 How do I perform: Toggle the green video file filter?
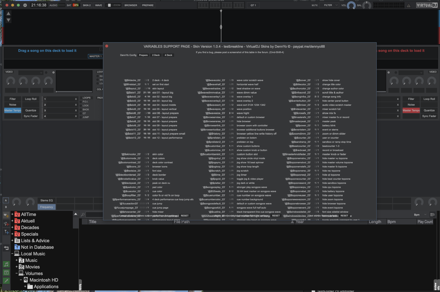pyautogui.click(x=6, y=273)
